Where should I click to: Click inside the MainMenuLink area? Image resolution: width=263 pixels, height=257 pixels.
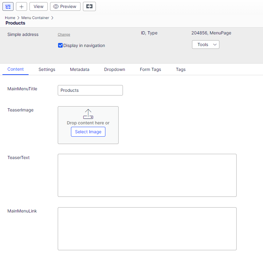(147, 229)
